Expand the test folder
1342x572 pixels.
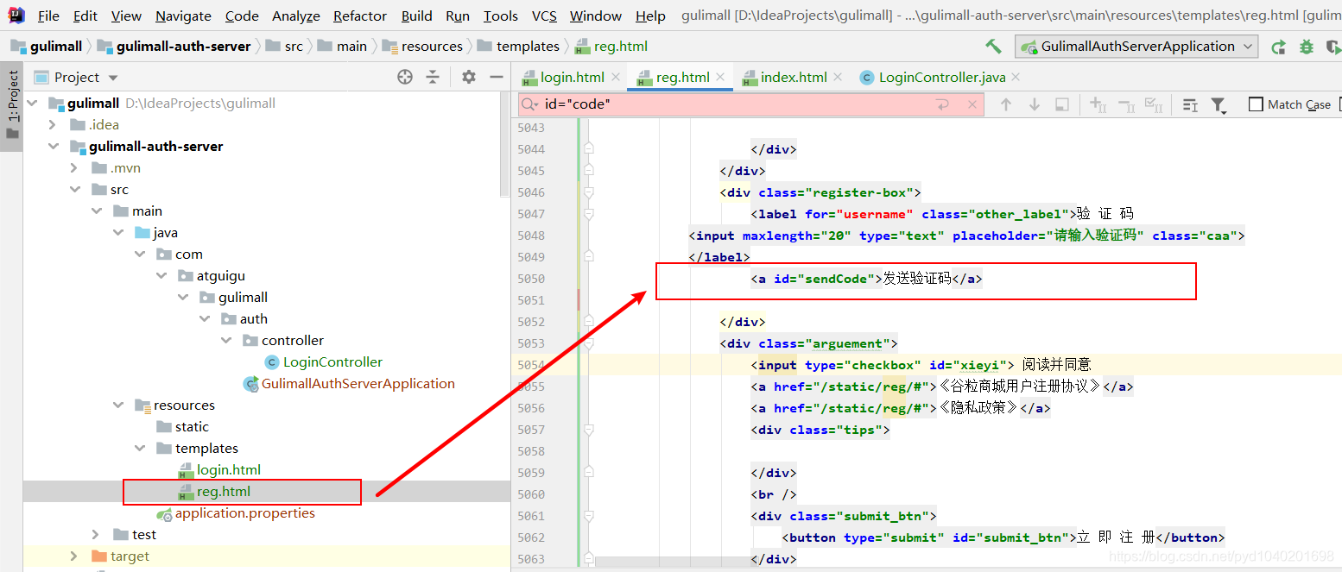click(x=96, y=535)
